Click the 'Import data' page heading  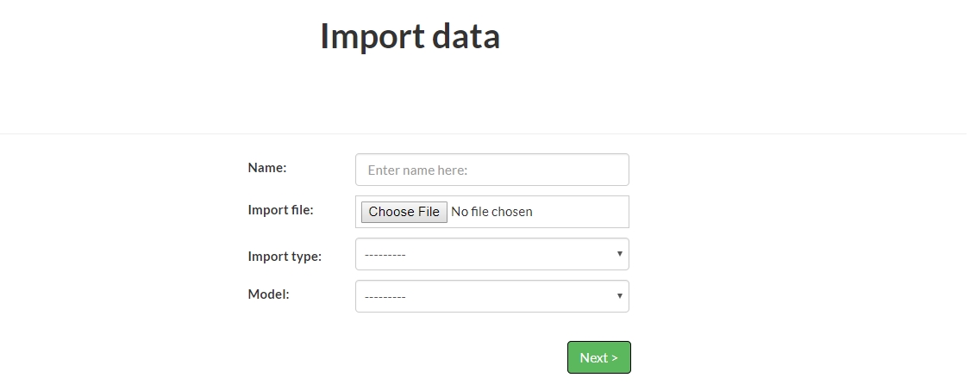[x=410, y=36]
